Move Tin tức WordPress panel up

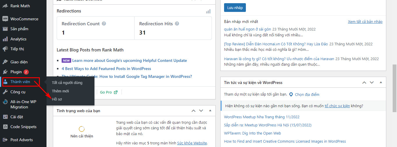364,83
